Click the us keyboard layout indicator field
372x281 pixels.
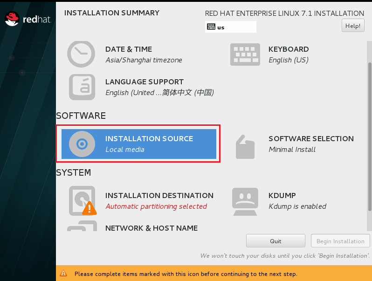pyautogui.click(x=231, y=27)
